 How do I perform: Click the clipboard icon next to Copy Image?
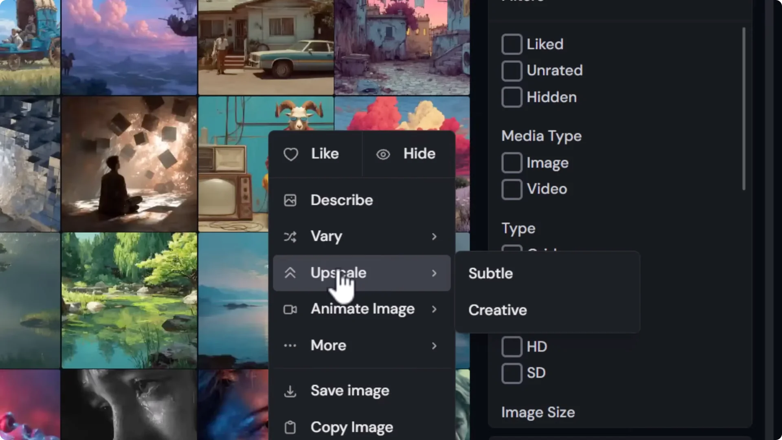(290, 427)
